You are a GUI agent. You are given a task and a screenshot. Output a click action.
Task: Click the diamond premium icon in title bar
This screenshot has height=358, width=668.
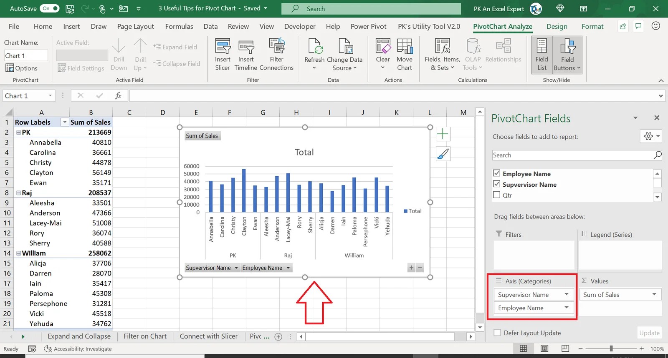click(x=560, y=8)
